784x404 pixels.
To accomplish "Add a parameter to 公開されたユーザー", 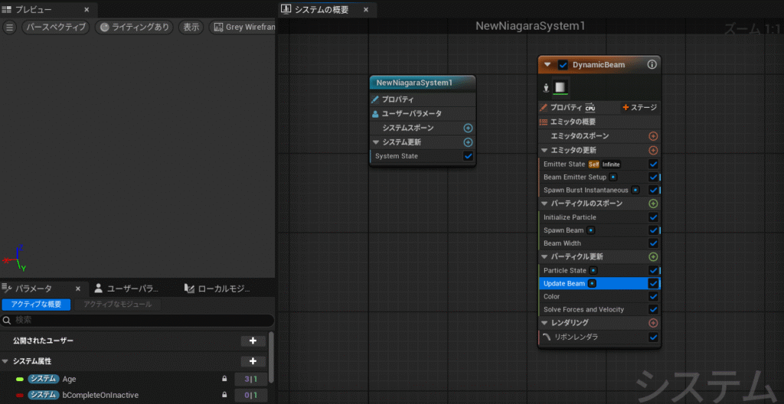I will pos(253,341).
